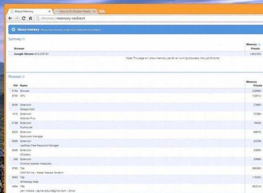263x193 pixels.
Task: Close the About Memory tab
Action: [49, 12]
